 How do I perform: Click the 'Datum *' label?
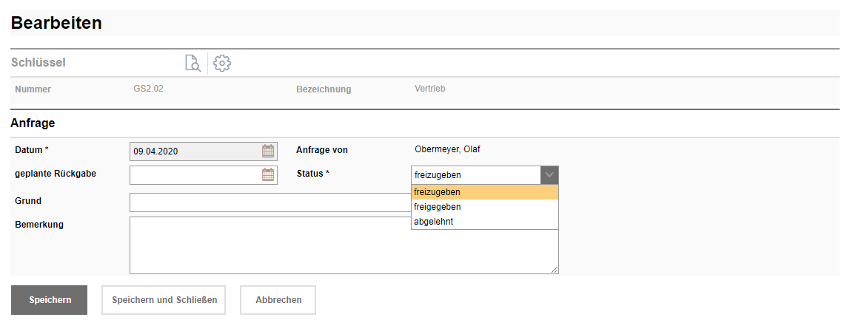32,149
